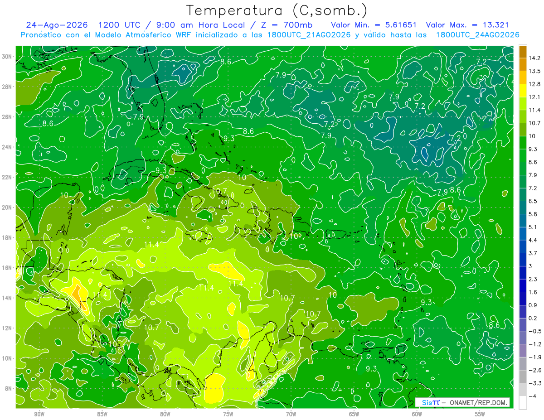Viewport: 544px width, 420px height.
Task: Click the '14.2' value on the color scale
Action: (534, 58)
